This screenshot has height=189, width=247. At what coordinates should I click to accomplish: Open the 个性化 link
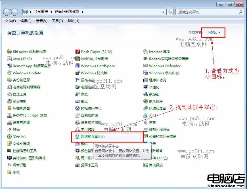click(x=154, y=87)
